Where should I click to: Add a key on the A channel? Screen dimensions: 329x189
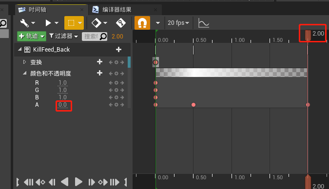[x=116, y=105]
